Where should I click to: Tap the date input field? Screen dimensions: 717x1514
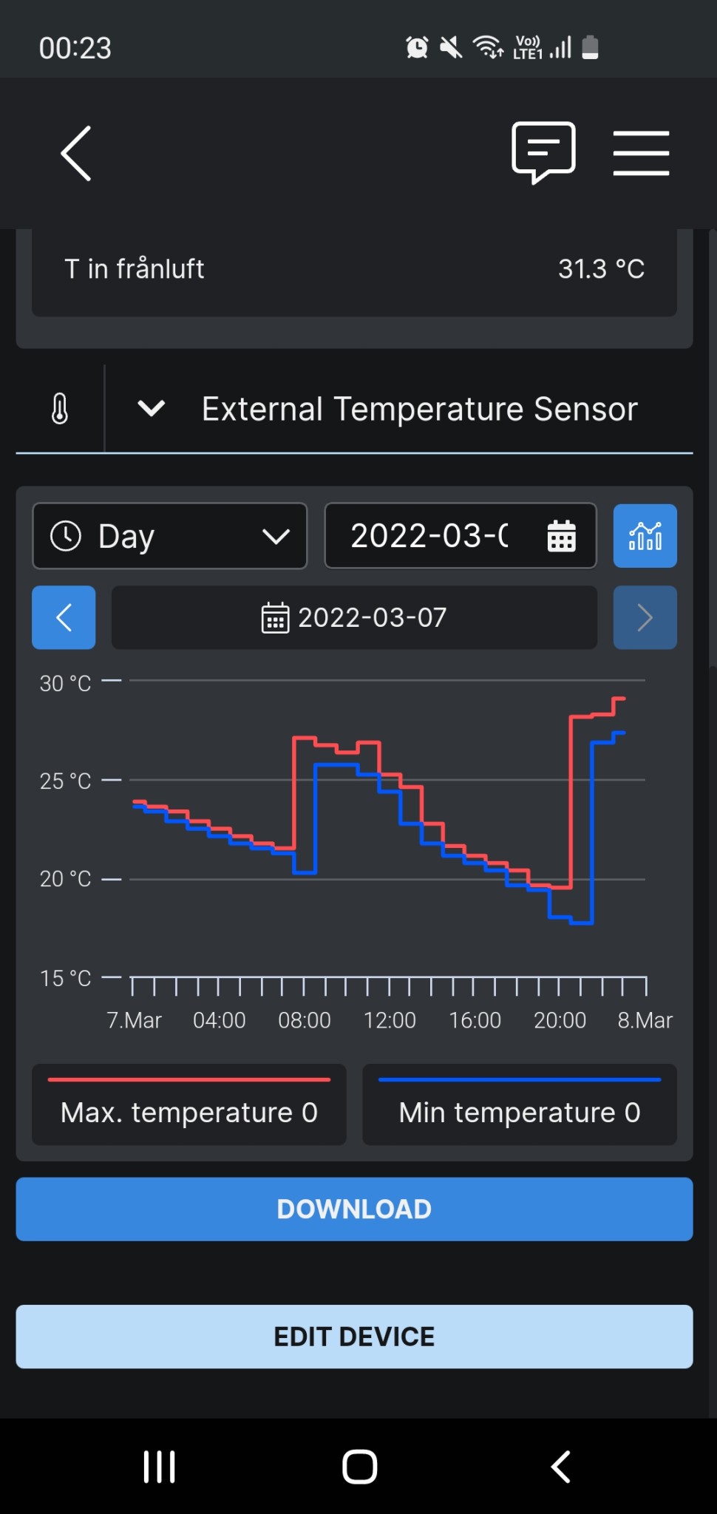(432, 536)
